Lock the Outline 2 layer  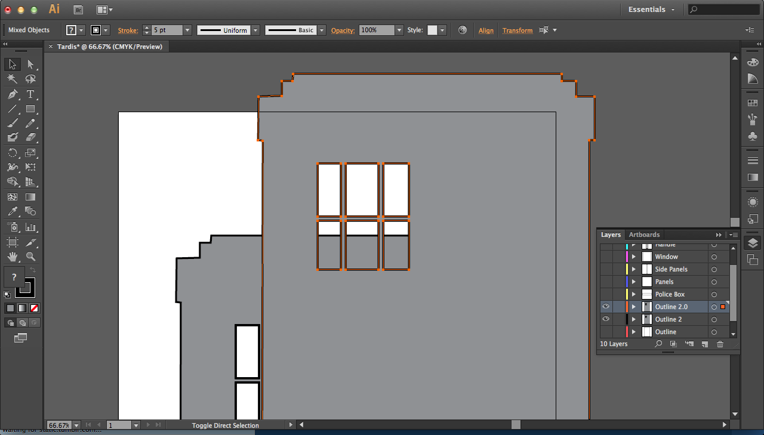pos(618,319)
